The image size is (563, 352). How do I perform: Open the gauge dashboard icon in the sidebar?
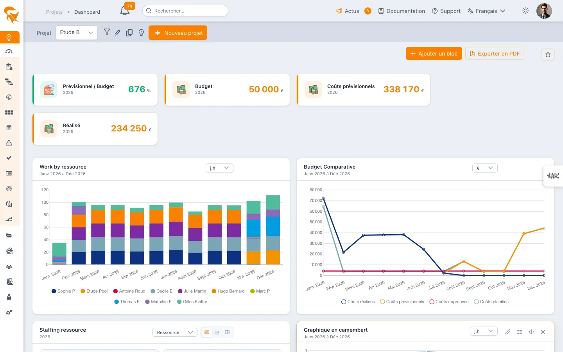click(x=9, y=52)
